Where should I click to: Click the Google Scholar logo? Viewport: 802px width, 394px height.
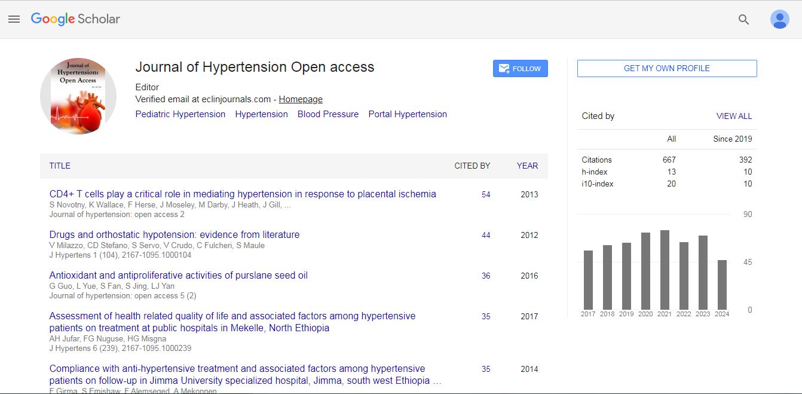[75, 19]
